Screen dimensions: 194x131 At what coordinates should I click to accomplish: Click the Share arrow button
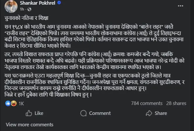[x=156, y=113]
